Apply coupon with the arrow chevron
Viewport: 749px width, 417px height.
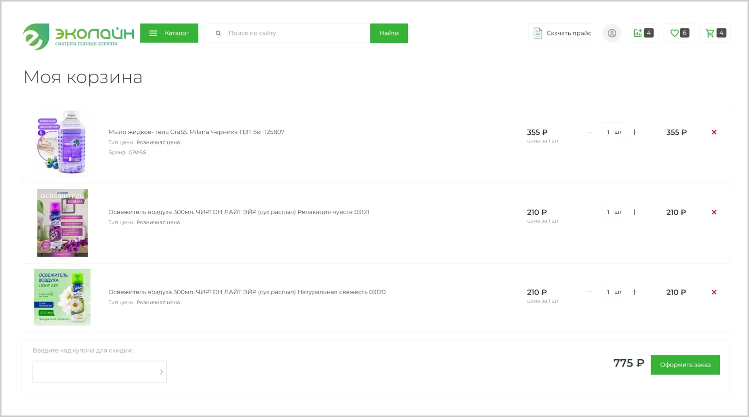[x=161, y=372]
